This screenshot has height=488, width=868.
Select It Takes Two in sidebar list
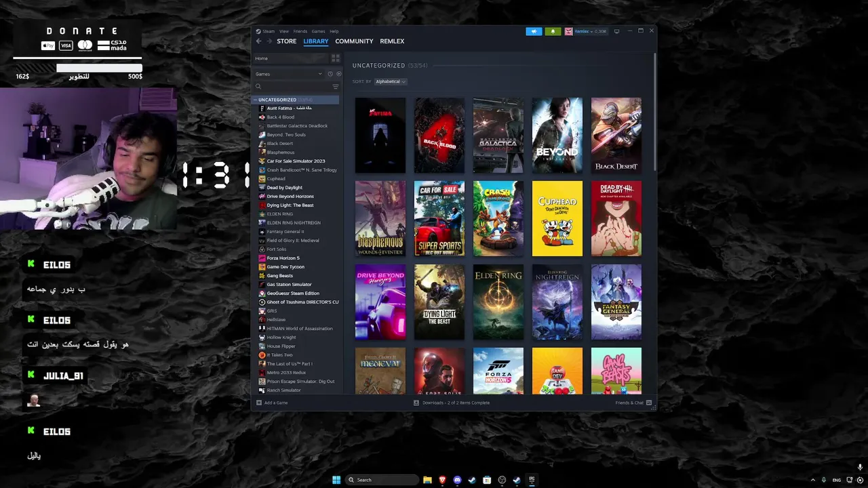point(279,355)
